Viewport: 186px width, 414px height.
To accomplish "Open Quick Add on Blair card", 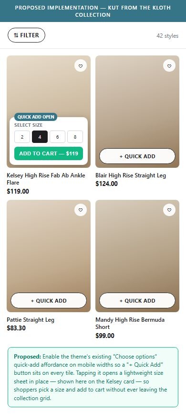I will click(137, 156).
